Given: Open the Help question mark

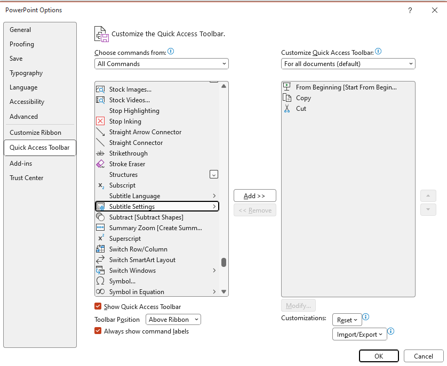Looking at the screenshot, I should (x=410, y=11).
